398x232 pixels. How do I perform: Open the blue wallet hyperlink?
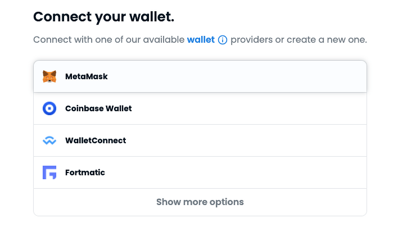(x=201, y=40)
